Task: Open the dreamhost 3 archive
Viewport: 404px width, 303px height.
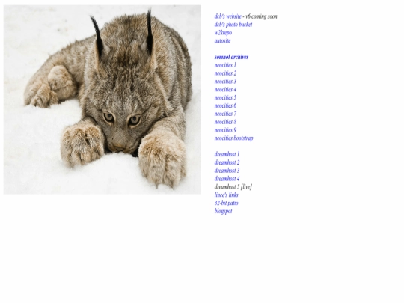Action: pyautogui.click(x=227, y=171)
